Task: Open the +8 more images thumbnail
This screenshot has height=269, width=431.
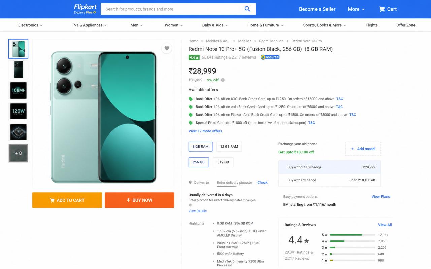Action: click(18, 153)
